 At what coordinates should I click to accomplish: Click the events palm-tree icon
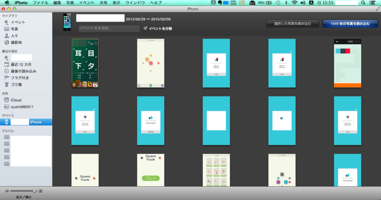click(x=7, y=22)
